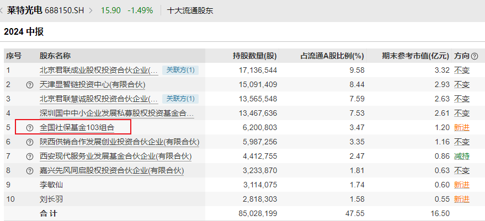Click question icon beside 天津显智链投资中心
The image size is (485, 221).
(x=30, y=85)
